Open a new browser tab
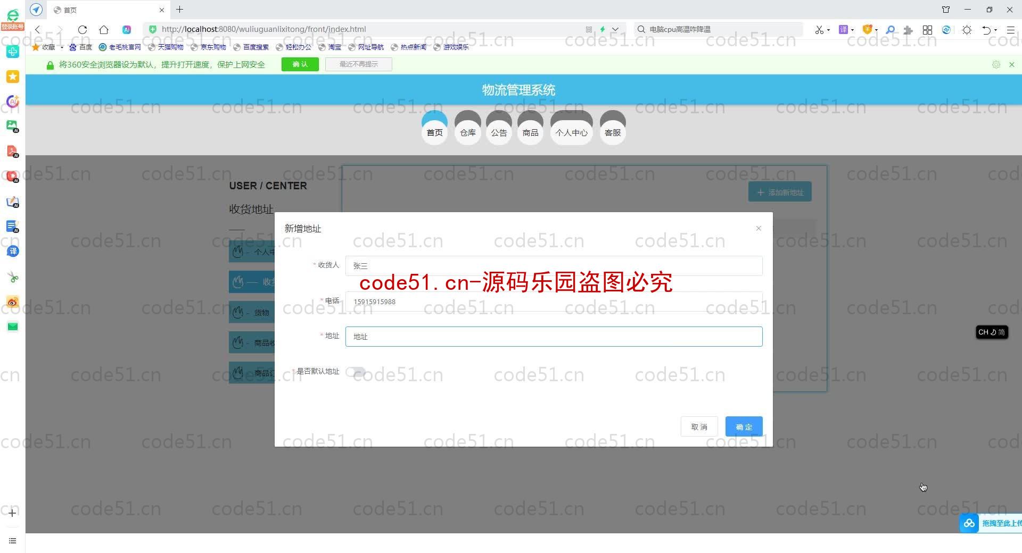The height and width of the screenshot is (553, 1022). [x=180, y=10]
